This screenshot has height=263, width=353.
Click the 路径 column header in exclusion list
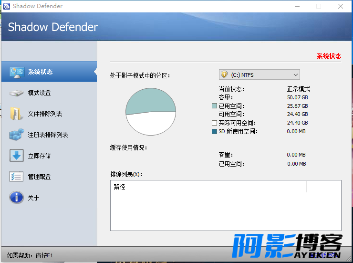coord(208,187)
